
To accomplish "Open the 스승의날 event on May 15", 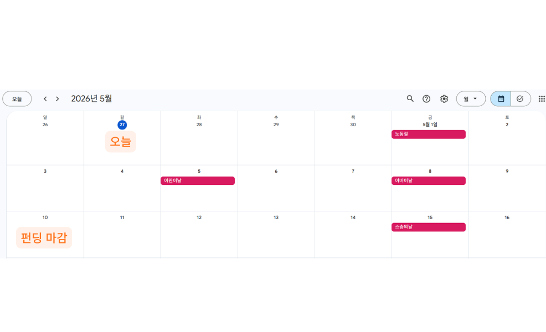I will click(428, 227).
